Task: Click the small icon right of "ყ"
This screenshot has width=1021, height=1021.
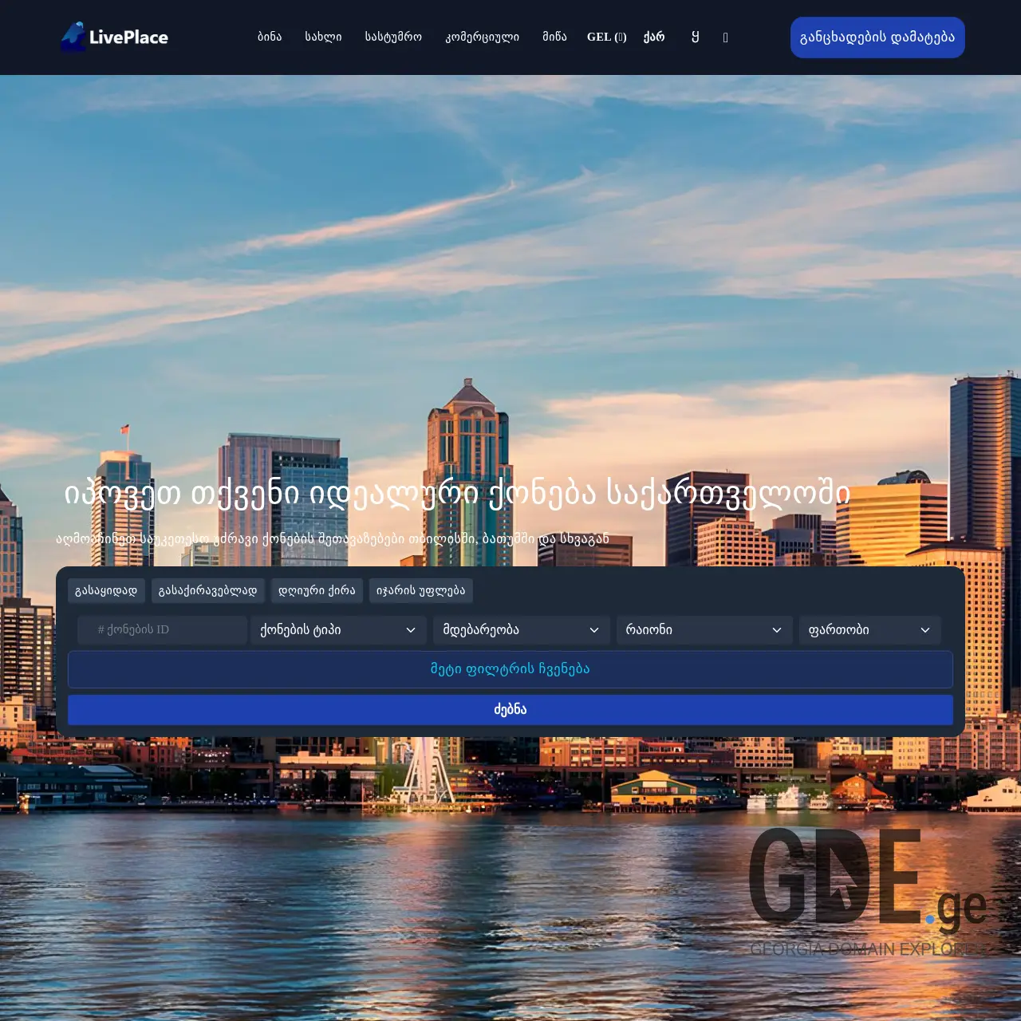Action: [x=725, y=37]
